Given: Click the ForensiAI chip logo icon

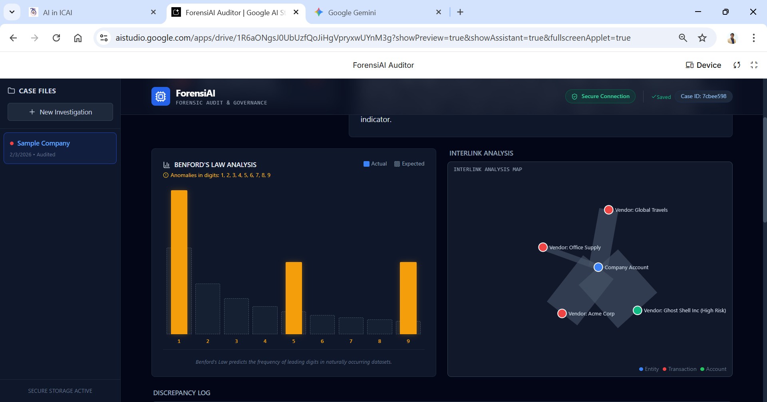Looking at the screenshot, I should tap(161, 97).
